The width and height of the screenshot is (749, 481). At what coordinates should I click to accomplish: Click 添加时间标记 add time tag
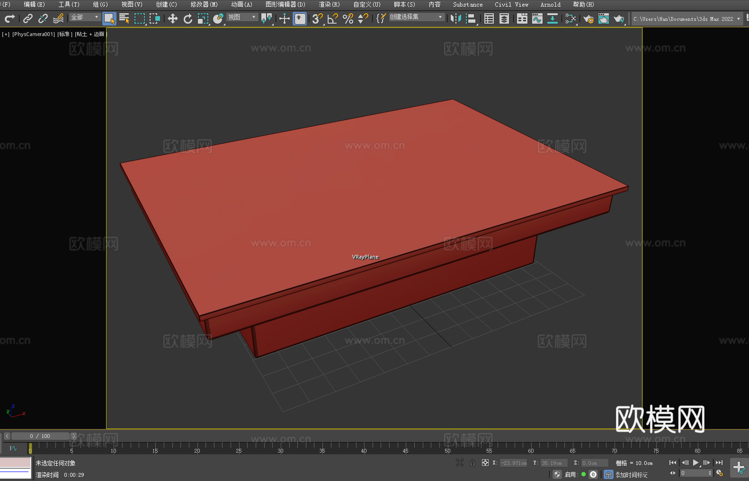coord(631,475)
